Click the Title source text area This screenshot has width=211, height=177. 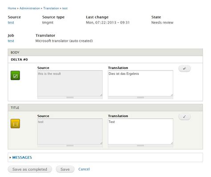[x=70, y=132]
